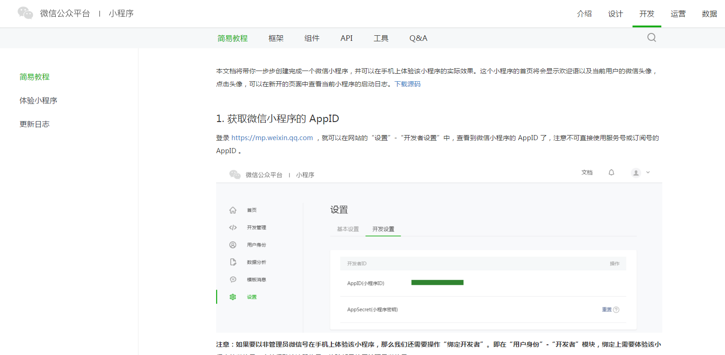Image resolution: width=725 pixels, height=355 pixels.
Task: Open 更新日志 in the left sidebar
Action: pyautogui.click(x=34, y=124)
